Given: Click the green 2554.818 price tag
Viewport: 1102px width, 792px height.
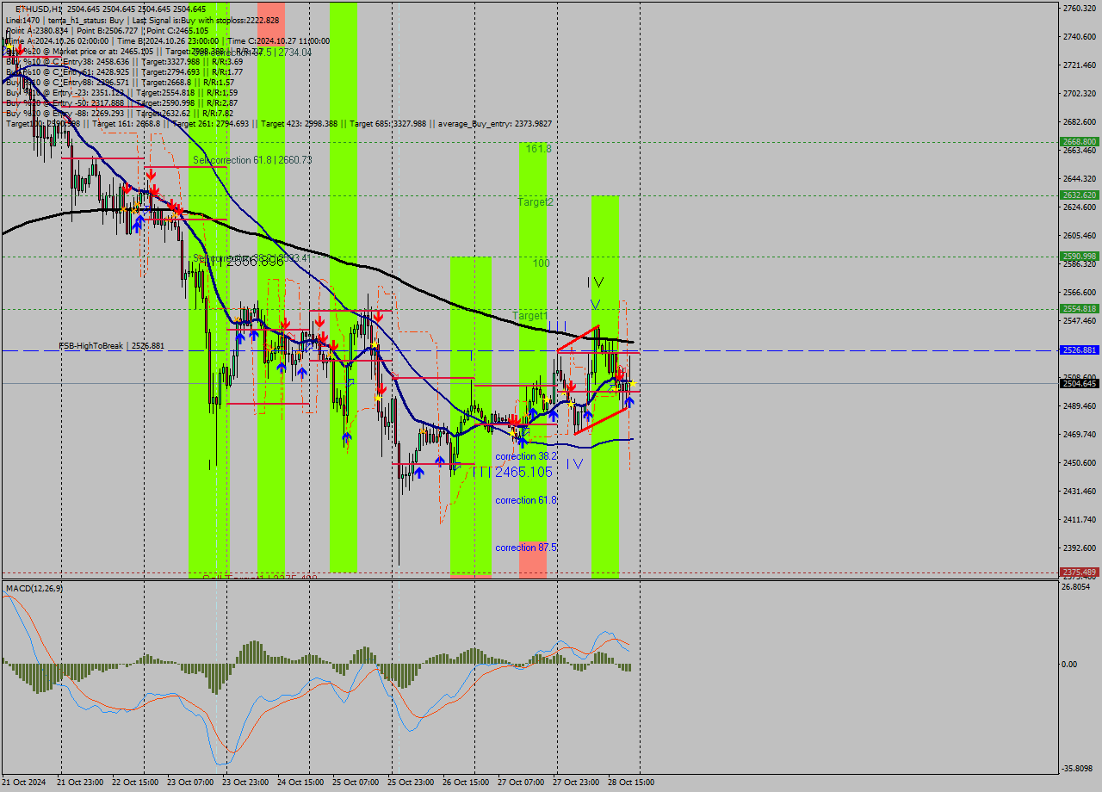Looking at the screenshot, I should [1079, 308].
